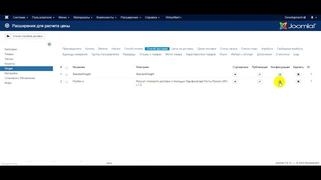The width and height of the screenshot is (321, 180).
Task: Open the Справка menu
Action: pyautogui.click(x=152, y=17)
